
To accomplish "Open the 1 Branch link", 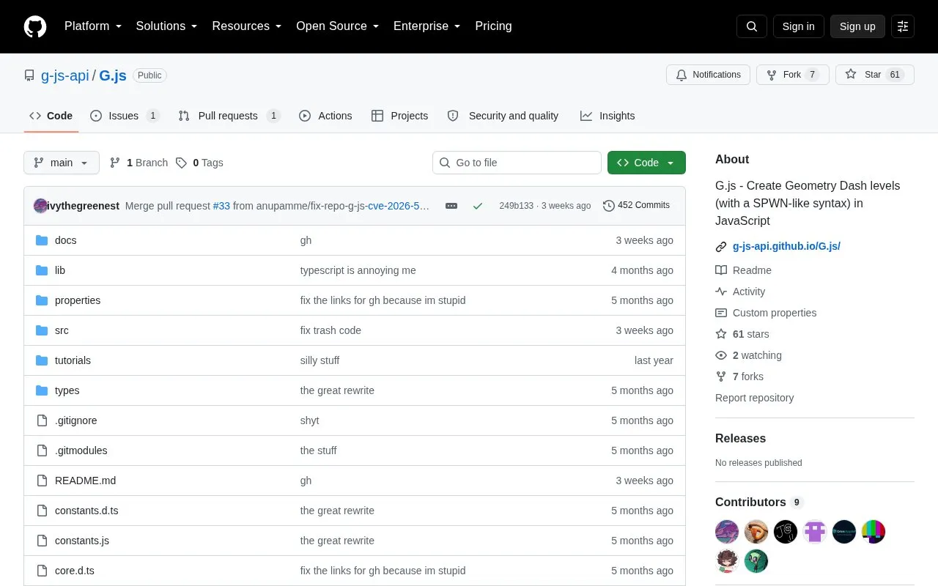I will pyautogui.click(x=139, y=163).
